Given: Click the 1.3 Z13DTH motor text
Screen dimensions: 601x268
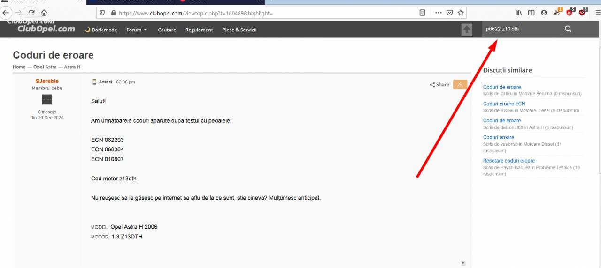Looking at the screenshot, I should tap(127, 237).
